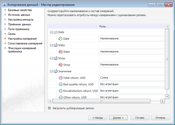175x125 pixels.
Task: Enable loading of duplicate records checkbox
Action: (49, 108)
